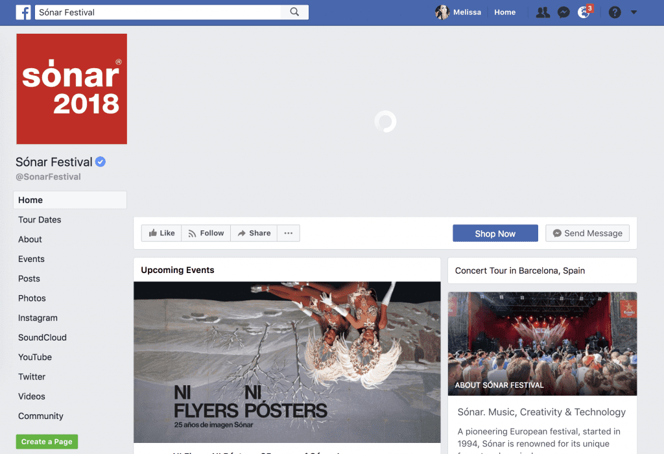Toggle Like on the page
This screenshot has width=664, height=454.
161,233
